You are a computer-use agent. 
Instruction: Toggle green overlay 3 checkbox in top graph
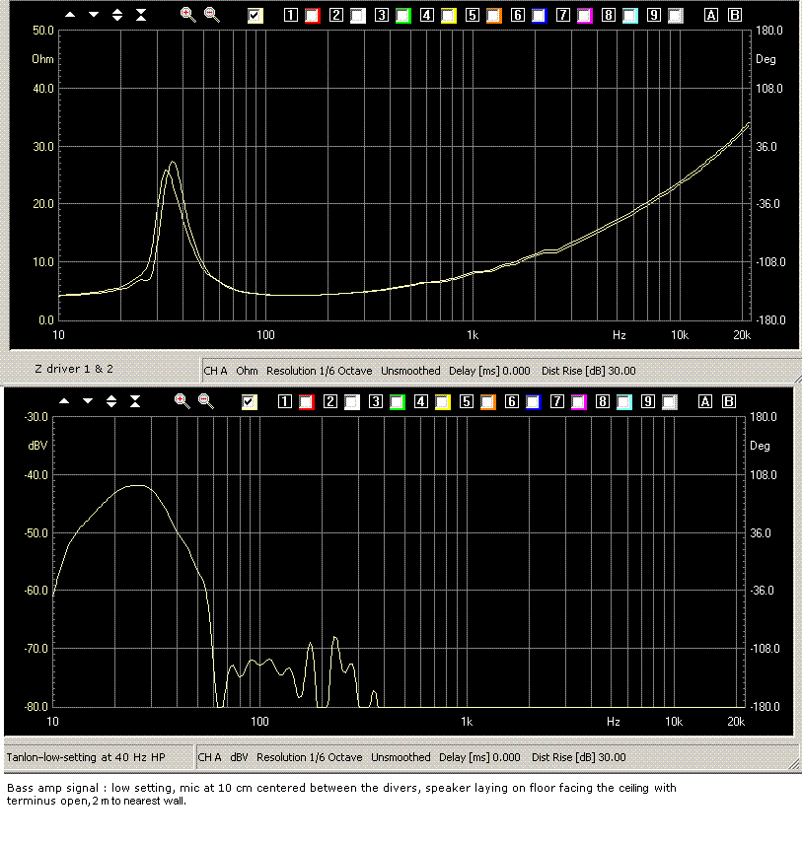pyautogui.click(x=402, y=16)
